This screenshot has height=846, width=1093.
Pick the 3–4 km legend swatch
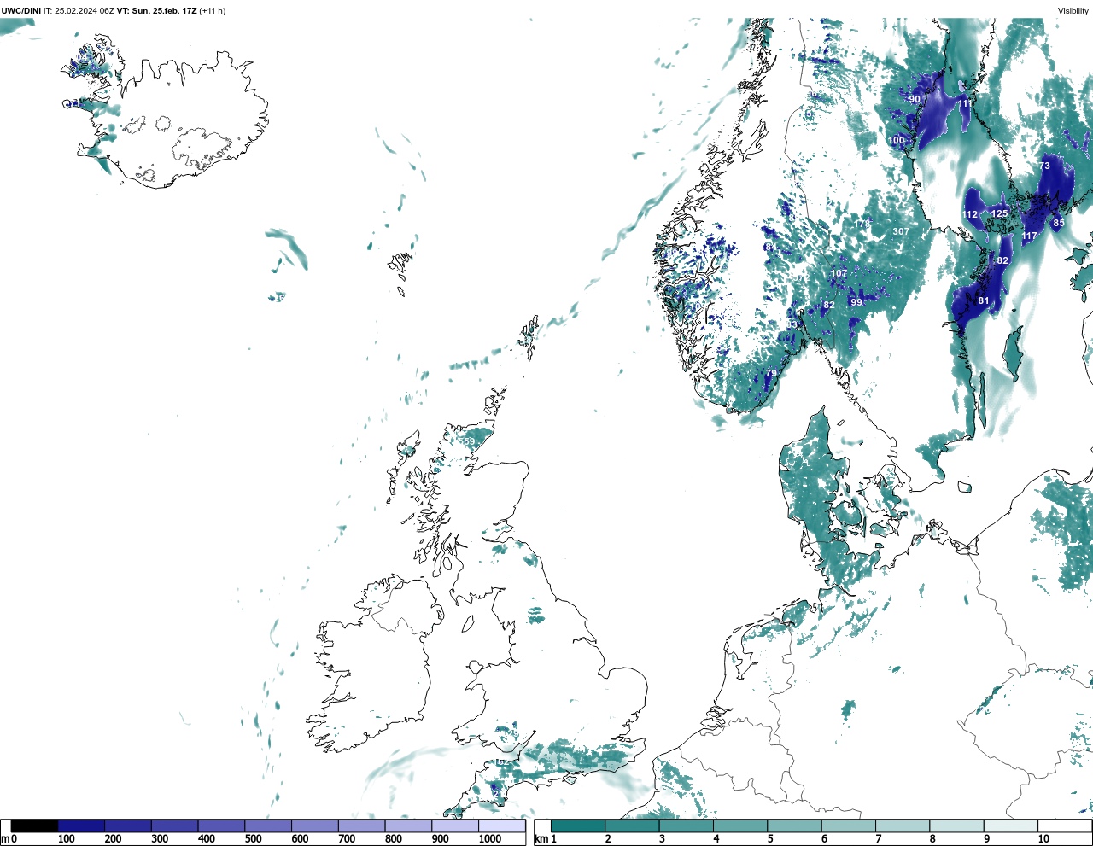tap(686, 826)
